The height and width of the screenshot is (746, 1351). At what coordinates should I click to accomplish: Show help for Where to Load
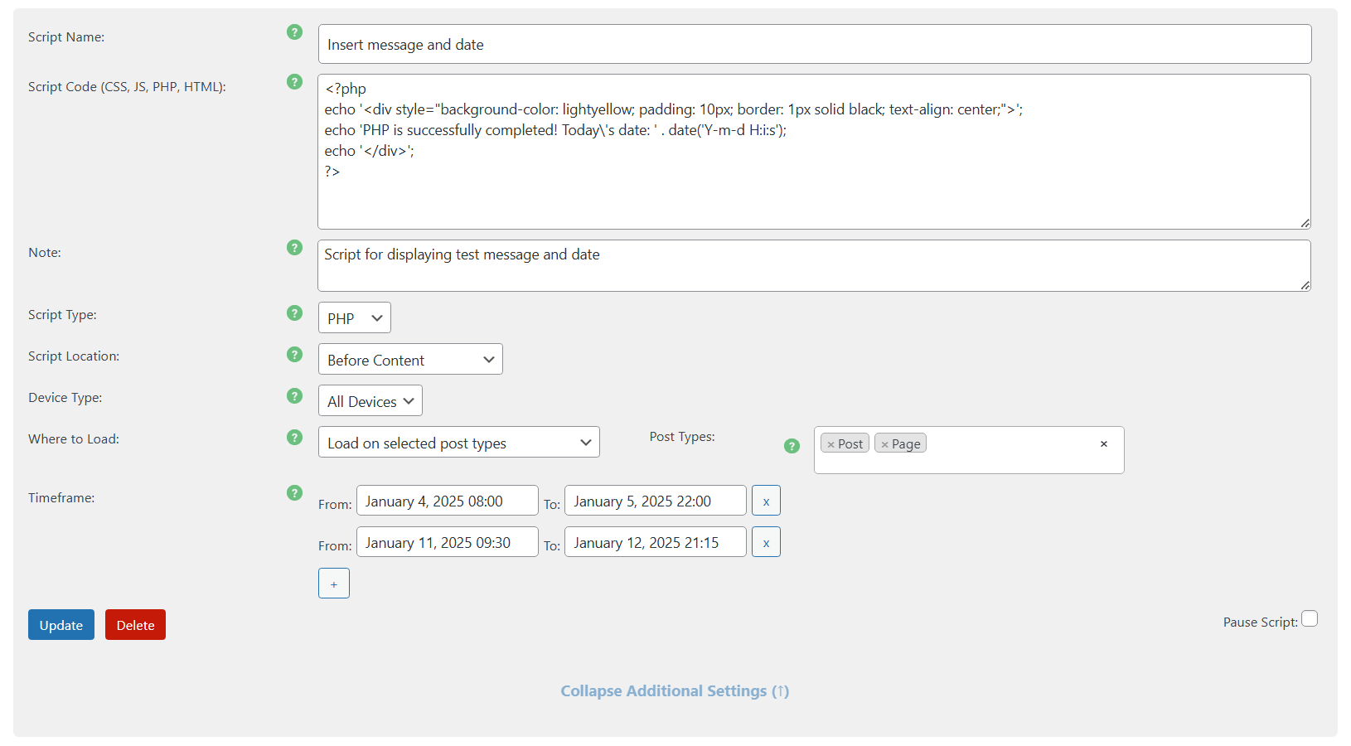[294, 438]
